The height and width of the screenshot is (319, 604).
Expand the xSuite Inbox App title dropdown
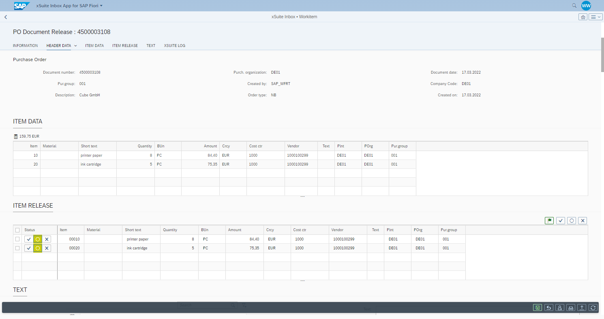coord(101,6)
